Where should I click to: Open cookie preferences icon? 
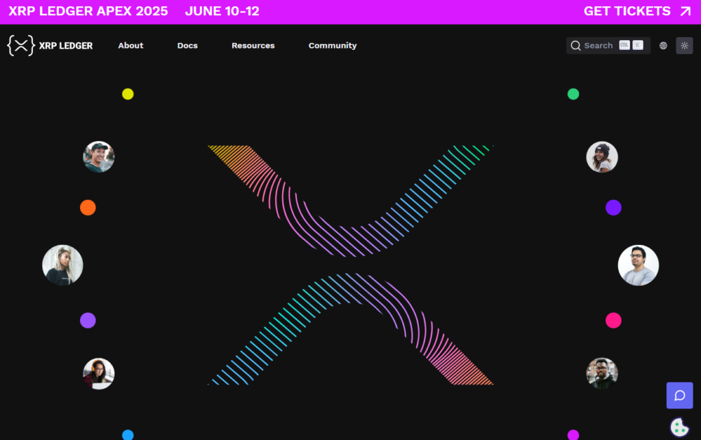point(680,427)
